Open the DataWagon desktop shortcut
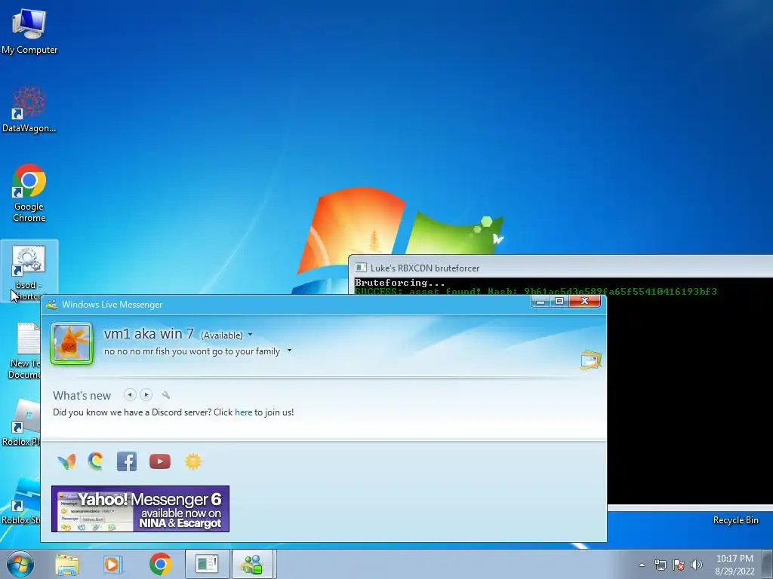773x579 pixels. tap(29, 109)
